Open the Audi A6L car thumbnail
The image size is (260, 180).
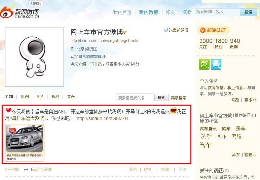coord(25,143)
